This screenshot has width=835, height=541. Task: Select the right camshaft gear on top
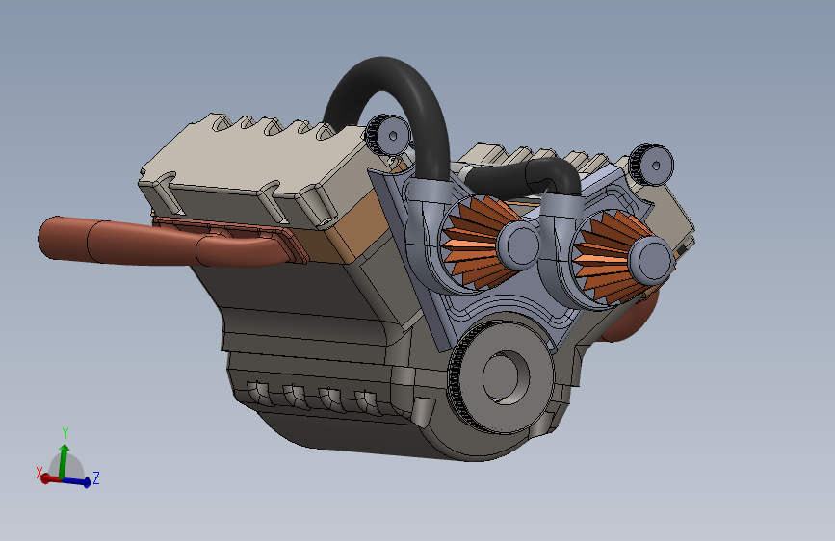[651, 165]
